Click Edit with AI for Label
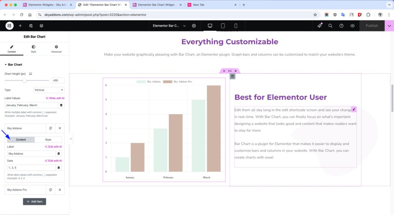 click(x=53, y=147)
